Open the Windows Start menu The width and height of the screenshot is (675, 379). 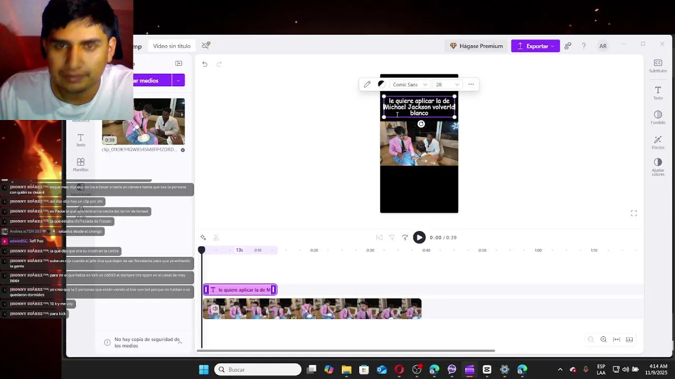pos(204,370)
